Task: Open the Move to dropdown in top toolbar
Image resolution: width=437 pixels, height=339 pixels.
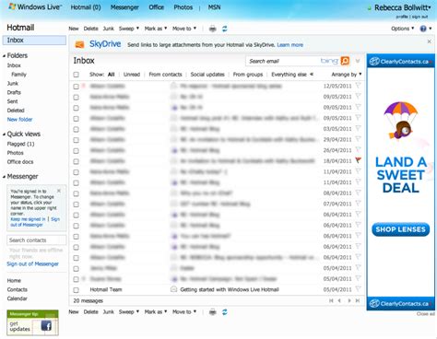Action: coord(184,29)
